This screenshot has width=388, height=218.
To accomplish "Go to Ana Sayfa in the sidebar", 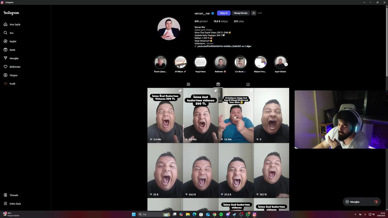I will pos(12,24).
